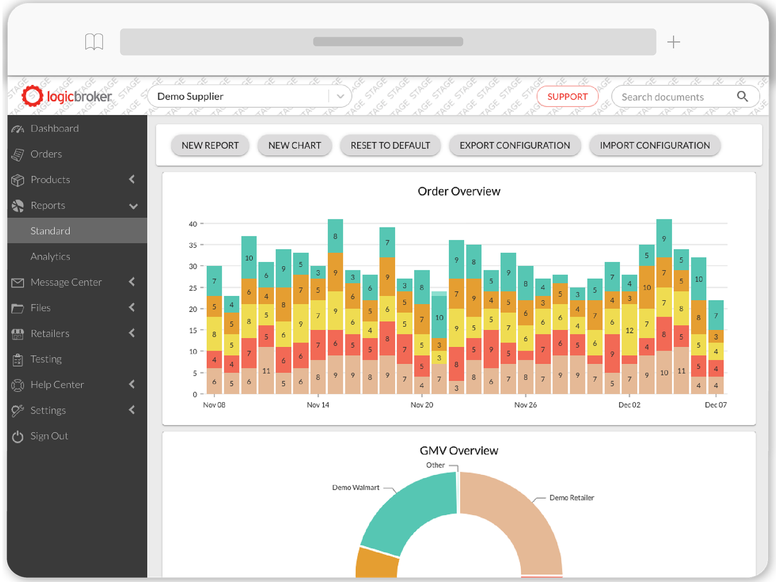Click the Settings wrench icon
The height and width of the screenshot is (582, 776).
tap(18, 411)
